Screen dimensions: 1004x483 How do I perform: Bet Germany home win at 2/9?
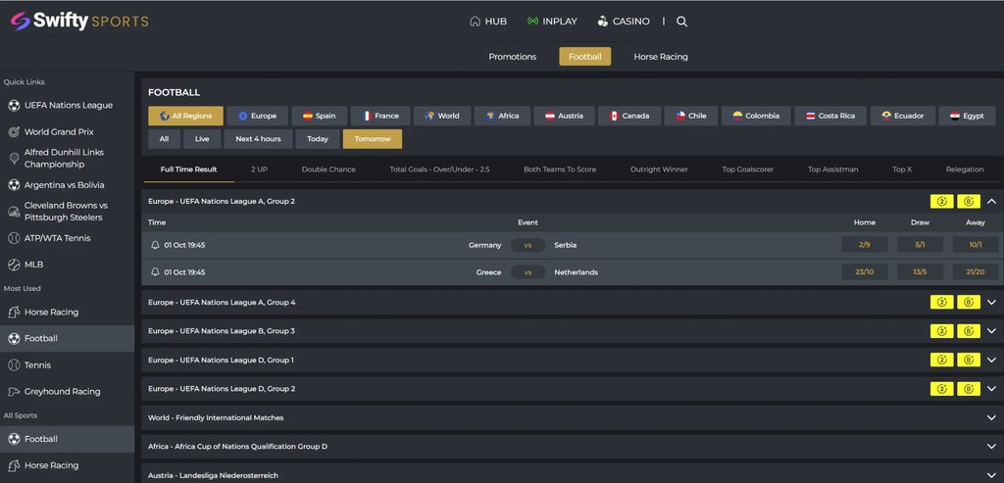[x=865, y=245]
